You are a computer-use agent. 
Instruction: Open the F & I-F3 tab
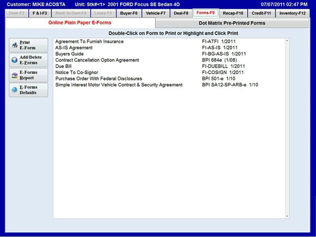(x=39, y=13)
